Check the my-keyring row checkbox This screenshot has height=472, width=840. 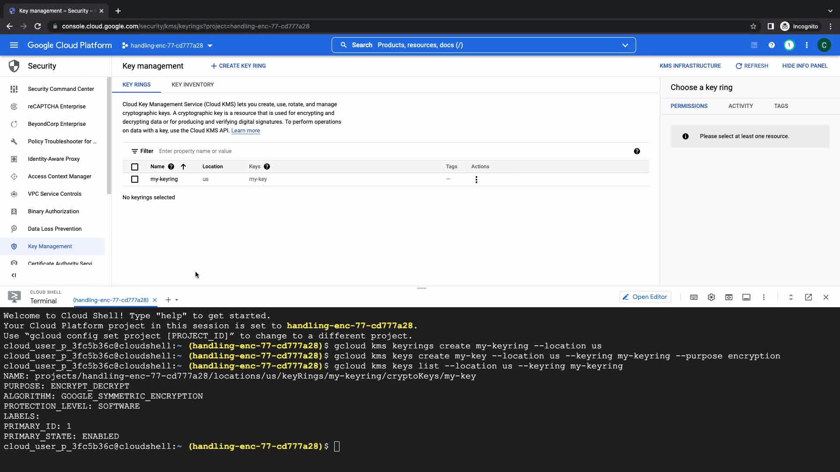tap(135, 179)
